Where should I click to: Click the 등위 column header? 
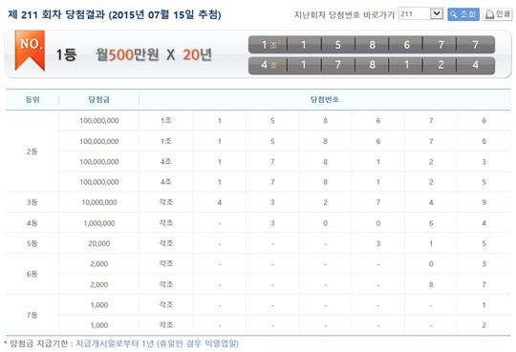[32, 99]
